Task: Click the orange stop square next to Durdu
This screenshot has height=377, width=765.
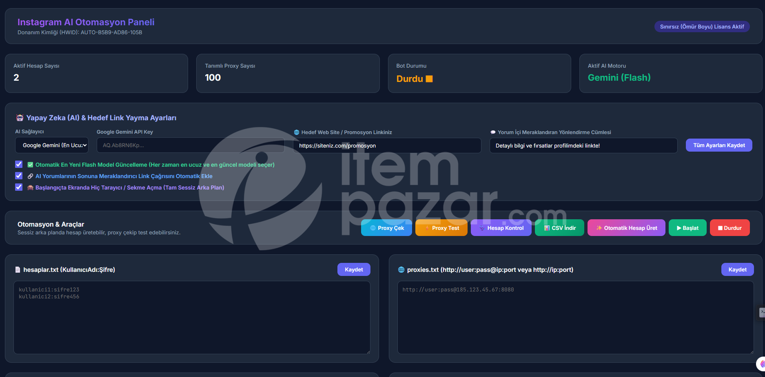Action: [x=429, y=79]
